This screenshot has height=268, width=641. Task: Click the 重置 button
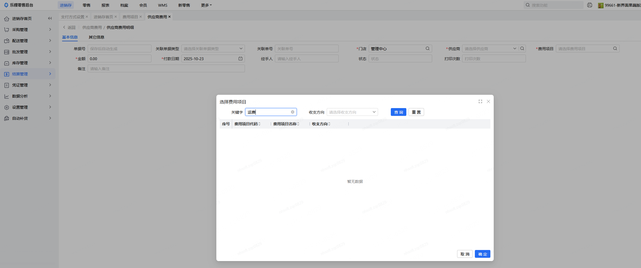(416, 112)
